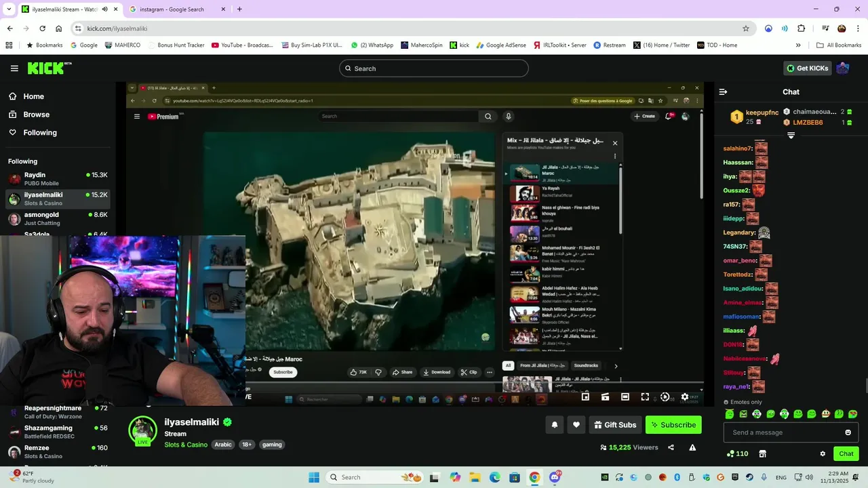Focus the Kick search field
Viewport: 868px width, 488px height.
[434, 68]
